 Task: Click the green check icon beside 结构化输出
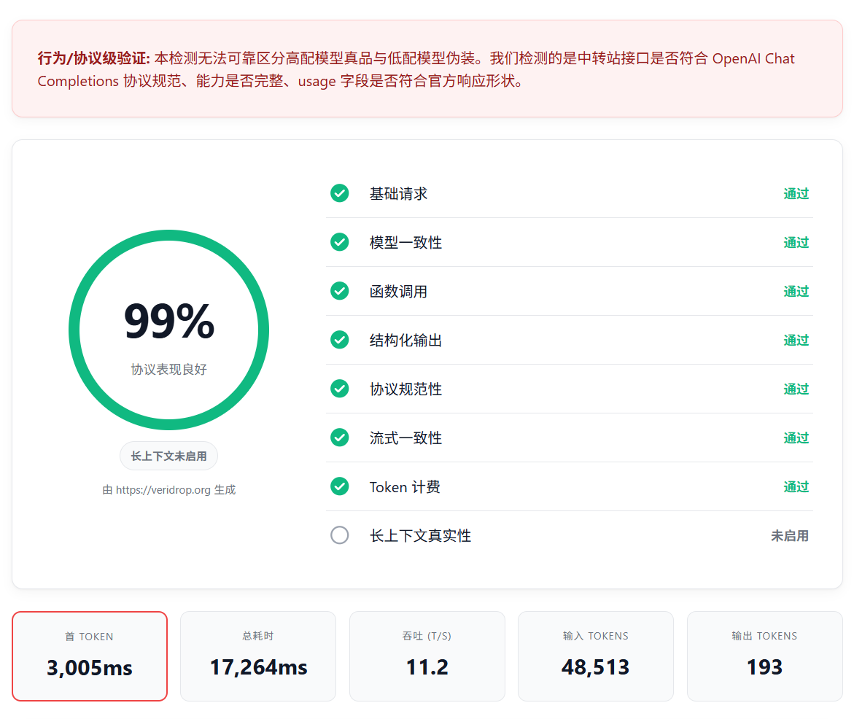[x=339, y=340]
